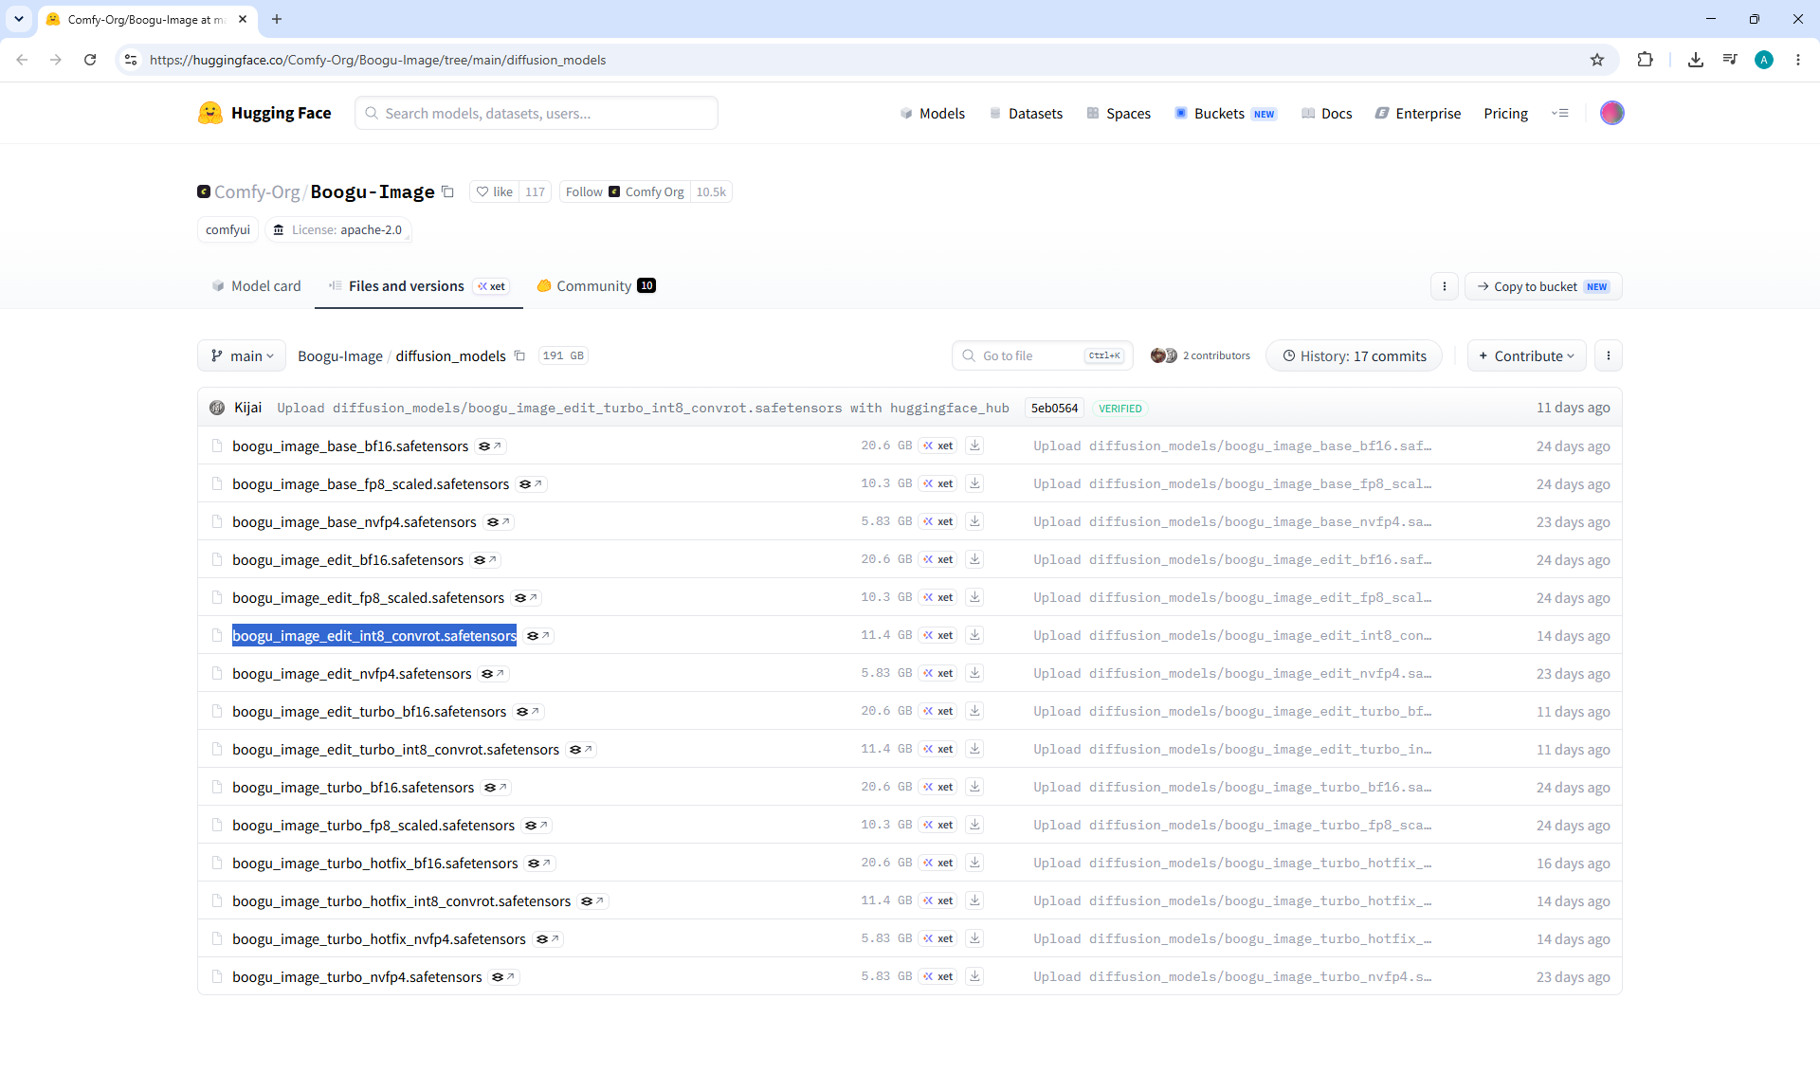Download boogu_image_base_bf16.safetensors file
The height and width of the screenshot is (1091, 1820).
tap(974, 445)
